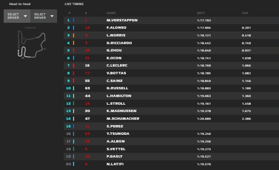Click the NAME column header

(111, 13)
